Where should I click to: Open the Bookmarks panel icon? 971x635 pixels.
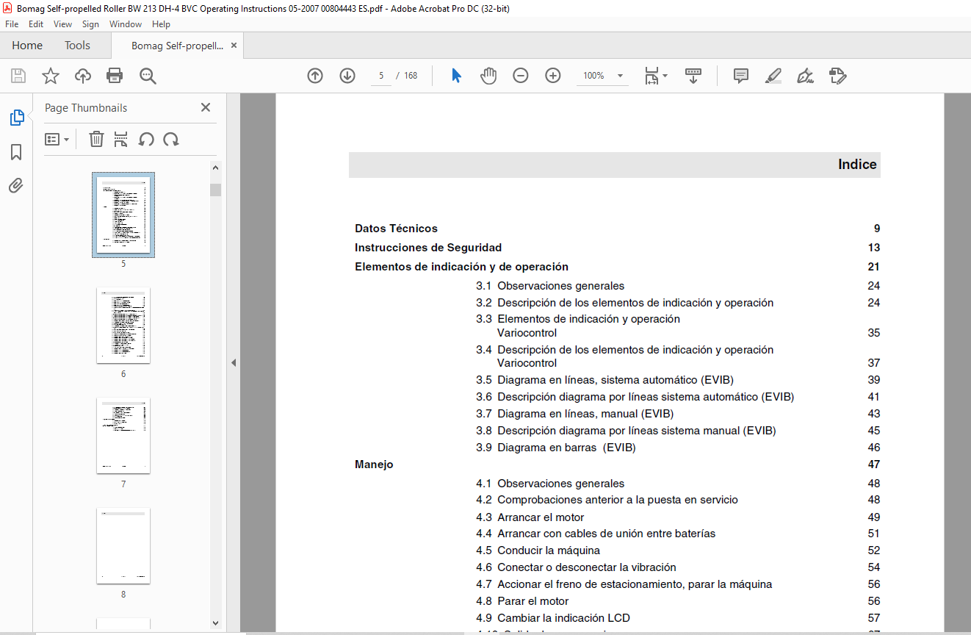(16, 152)
